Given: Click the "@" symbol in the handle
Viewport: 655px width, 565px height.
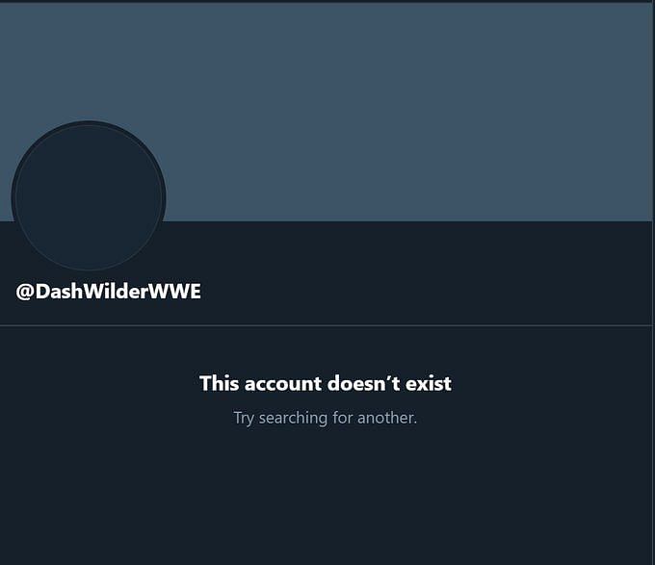Looking at the screenshot, I should click(x=25, y=292).
